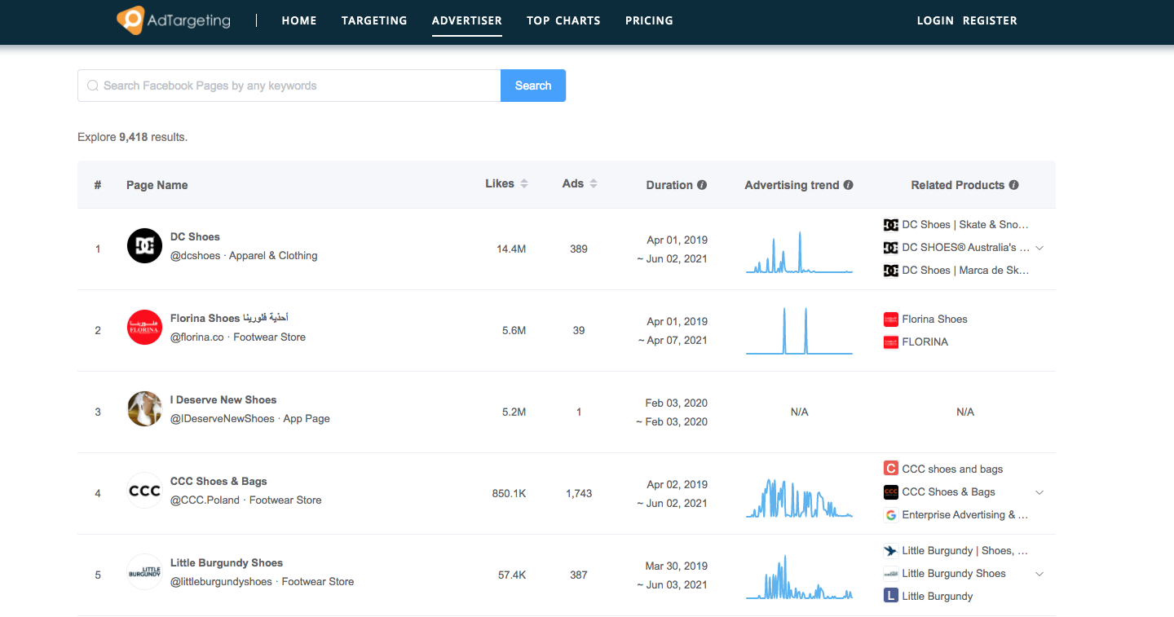Open the DC Shoes page logo
This screenshot has width=1174, height=617.
(144, 245)
